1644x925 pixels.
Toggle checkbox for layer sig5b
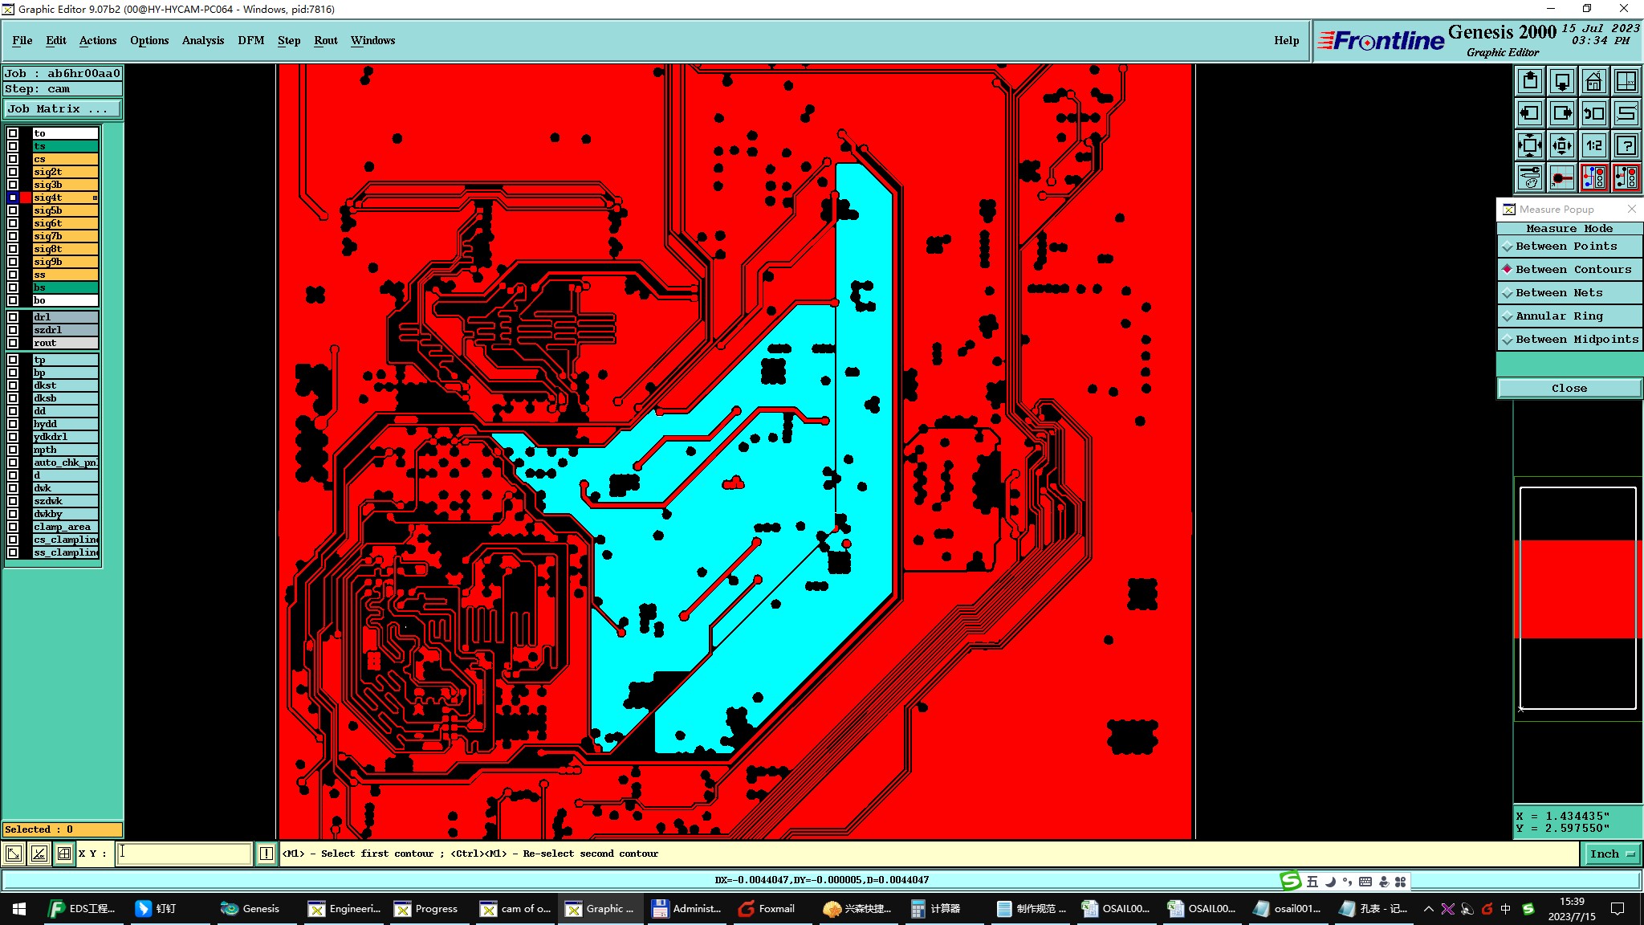click(13, 210)
